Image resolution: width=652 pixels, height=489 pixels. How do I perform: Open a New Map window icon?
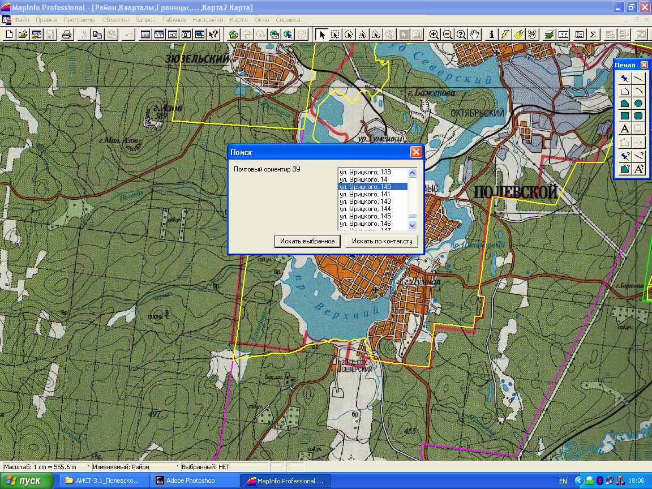pos(159,35)
